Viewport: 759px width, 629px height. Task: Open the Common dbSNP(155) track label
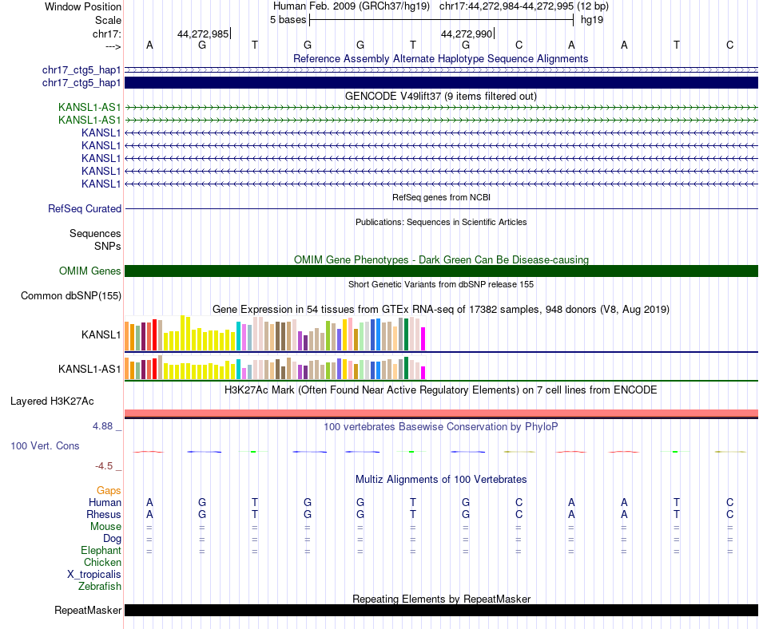pos(70,296)
